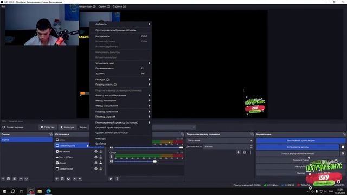347x195 pixels.
Task: Select Группировать выбранные объекты
Action: tap(120, 30)
